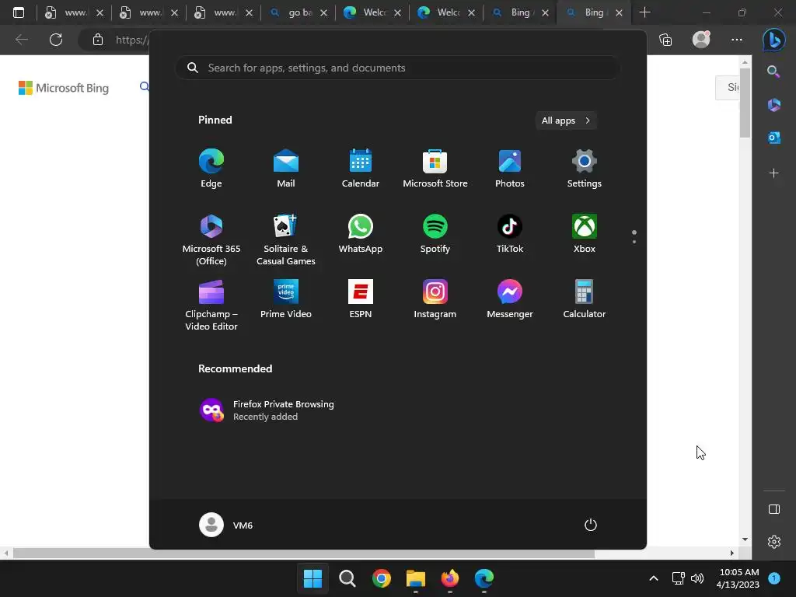Open Edge Collections button
The height and width of the screenshot is (597, 796).
click(x=665, y=40)
